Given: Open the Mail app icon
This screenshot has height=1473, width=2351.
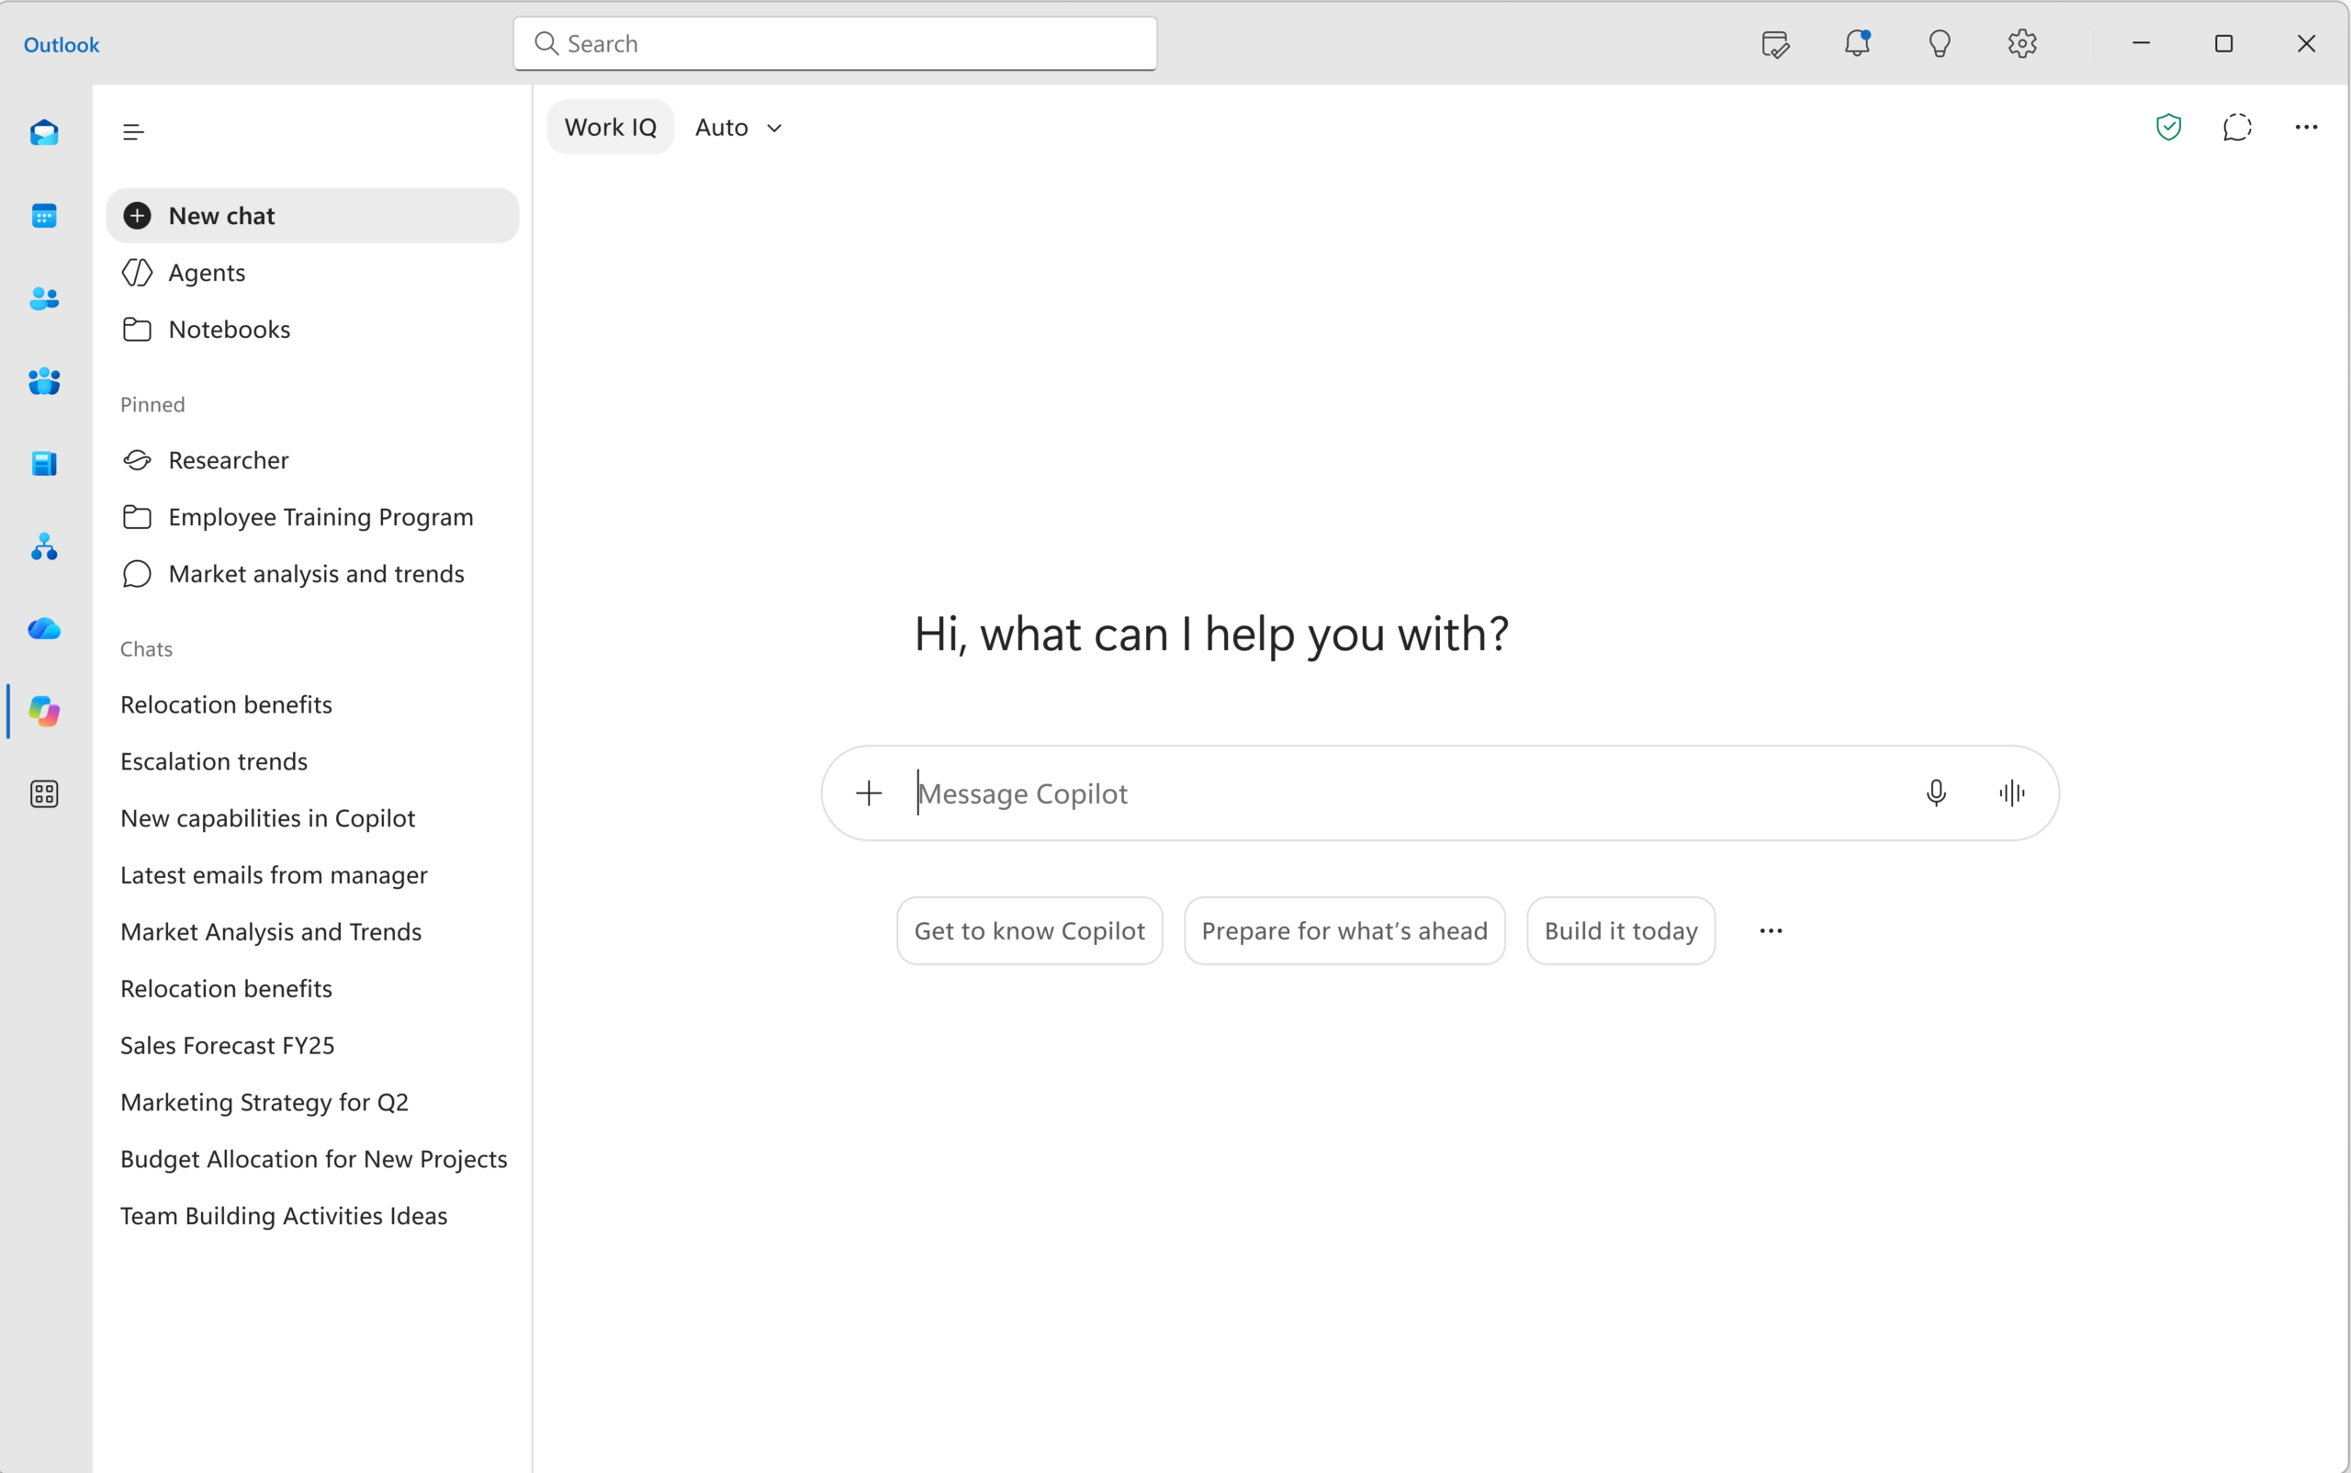Looking at the screenshot, I should pyautogui.click(x=44, y=132).
